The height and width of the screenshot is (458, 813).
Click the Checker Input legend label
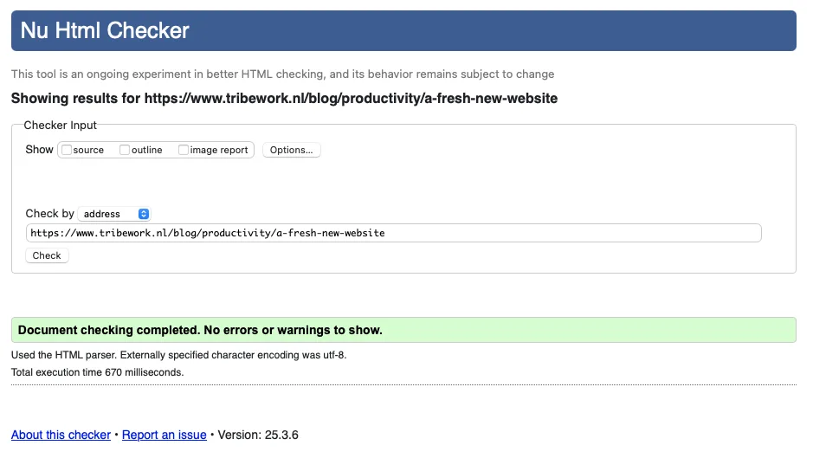point(60,125)
